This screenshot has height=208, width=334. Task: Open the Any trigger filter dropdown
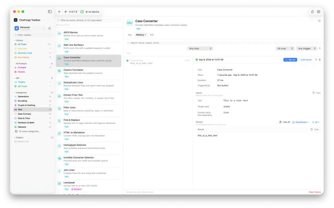(307, 48)
